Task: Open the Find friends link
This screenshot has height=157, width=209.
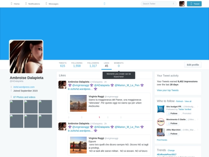Action: pyautogui.click(x=162, y=140)
